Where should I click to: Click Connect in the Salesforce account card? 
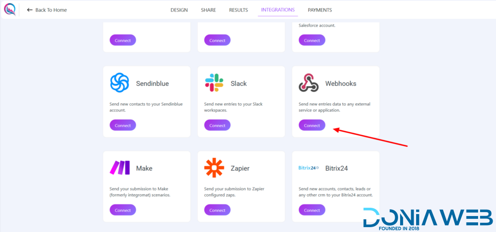click(312, 40)
